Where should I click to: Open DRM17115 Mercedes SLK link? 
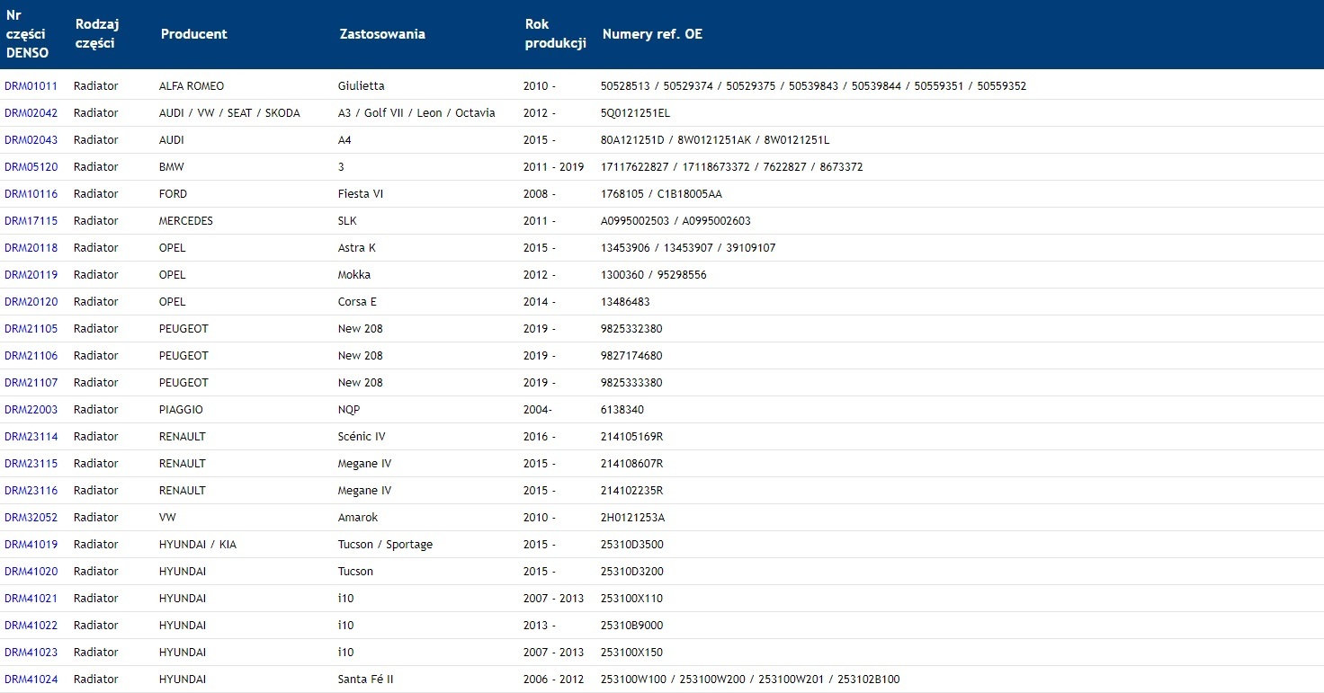pyautogui.click(x=31, y=221)
